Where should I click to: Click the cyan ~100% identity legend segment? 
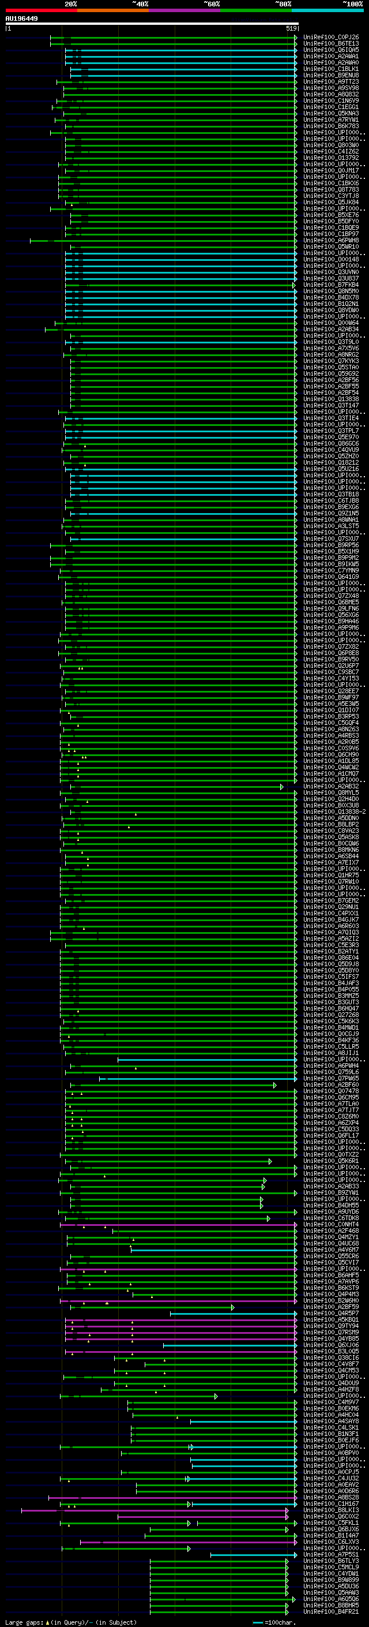click(327, 10)
